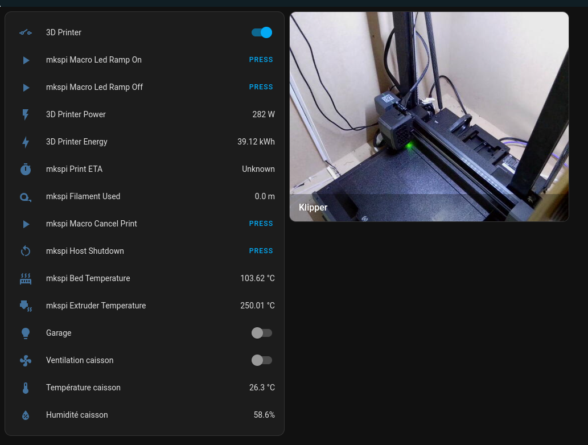Open the Garage entity label

[x=59, y=333]
